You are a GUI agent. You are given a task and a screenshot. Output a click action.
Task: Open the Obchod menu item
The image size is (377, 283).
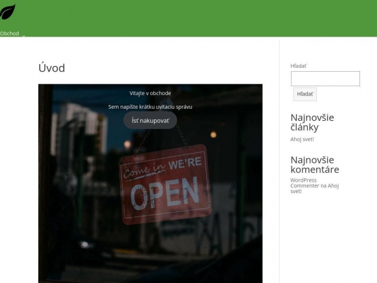coord(9,33)
